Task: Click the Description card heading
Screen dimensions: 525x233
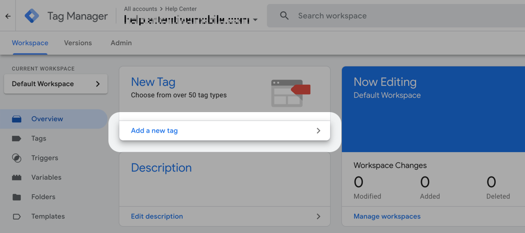Action: pos(161,168)
